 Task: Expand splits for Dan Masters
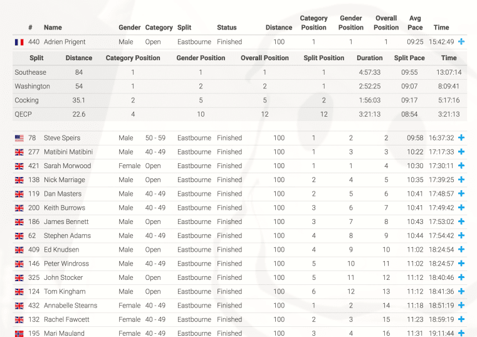click(461, 194)
